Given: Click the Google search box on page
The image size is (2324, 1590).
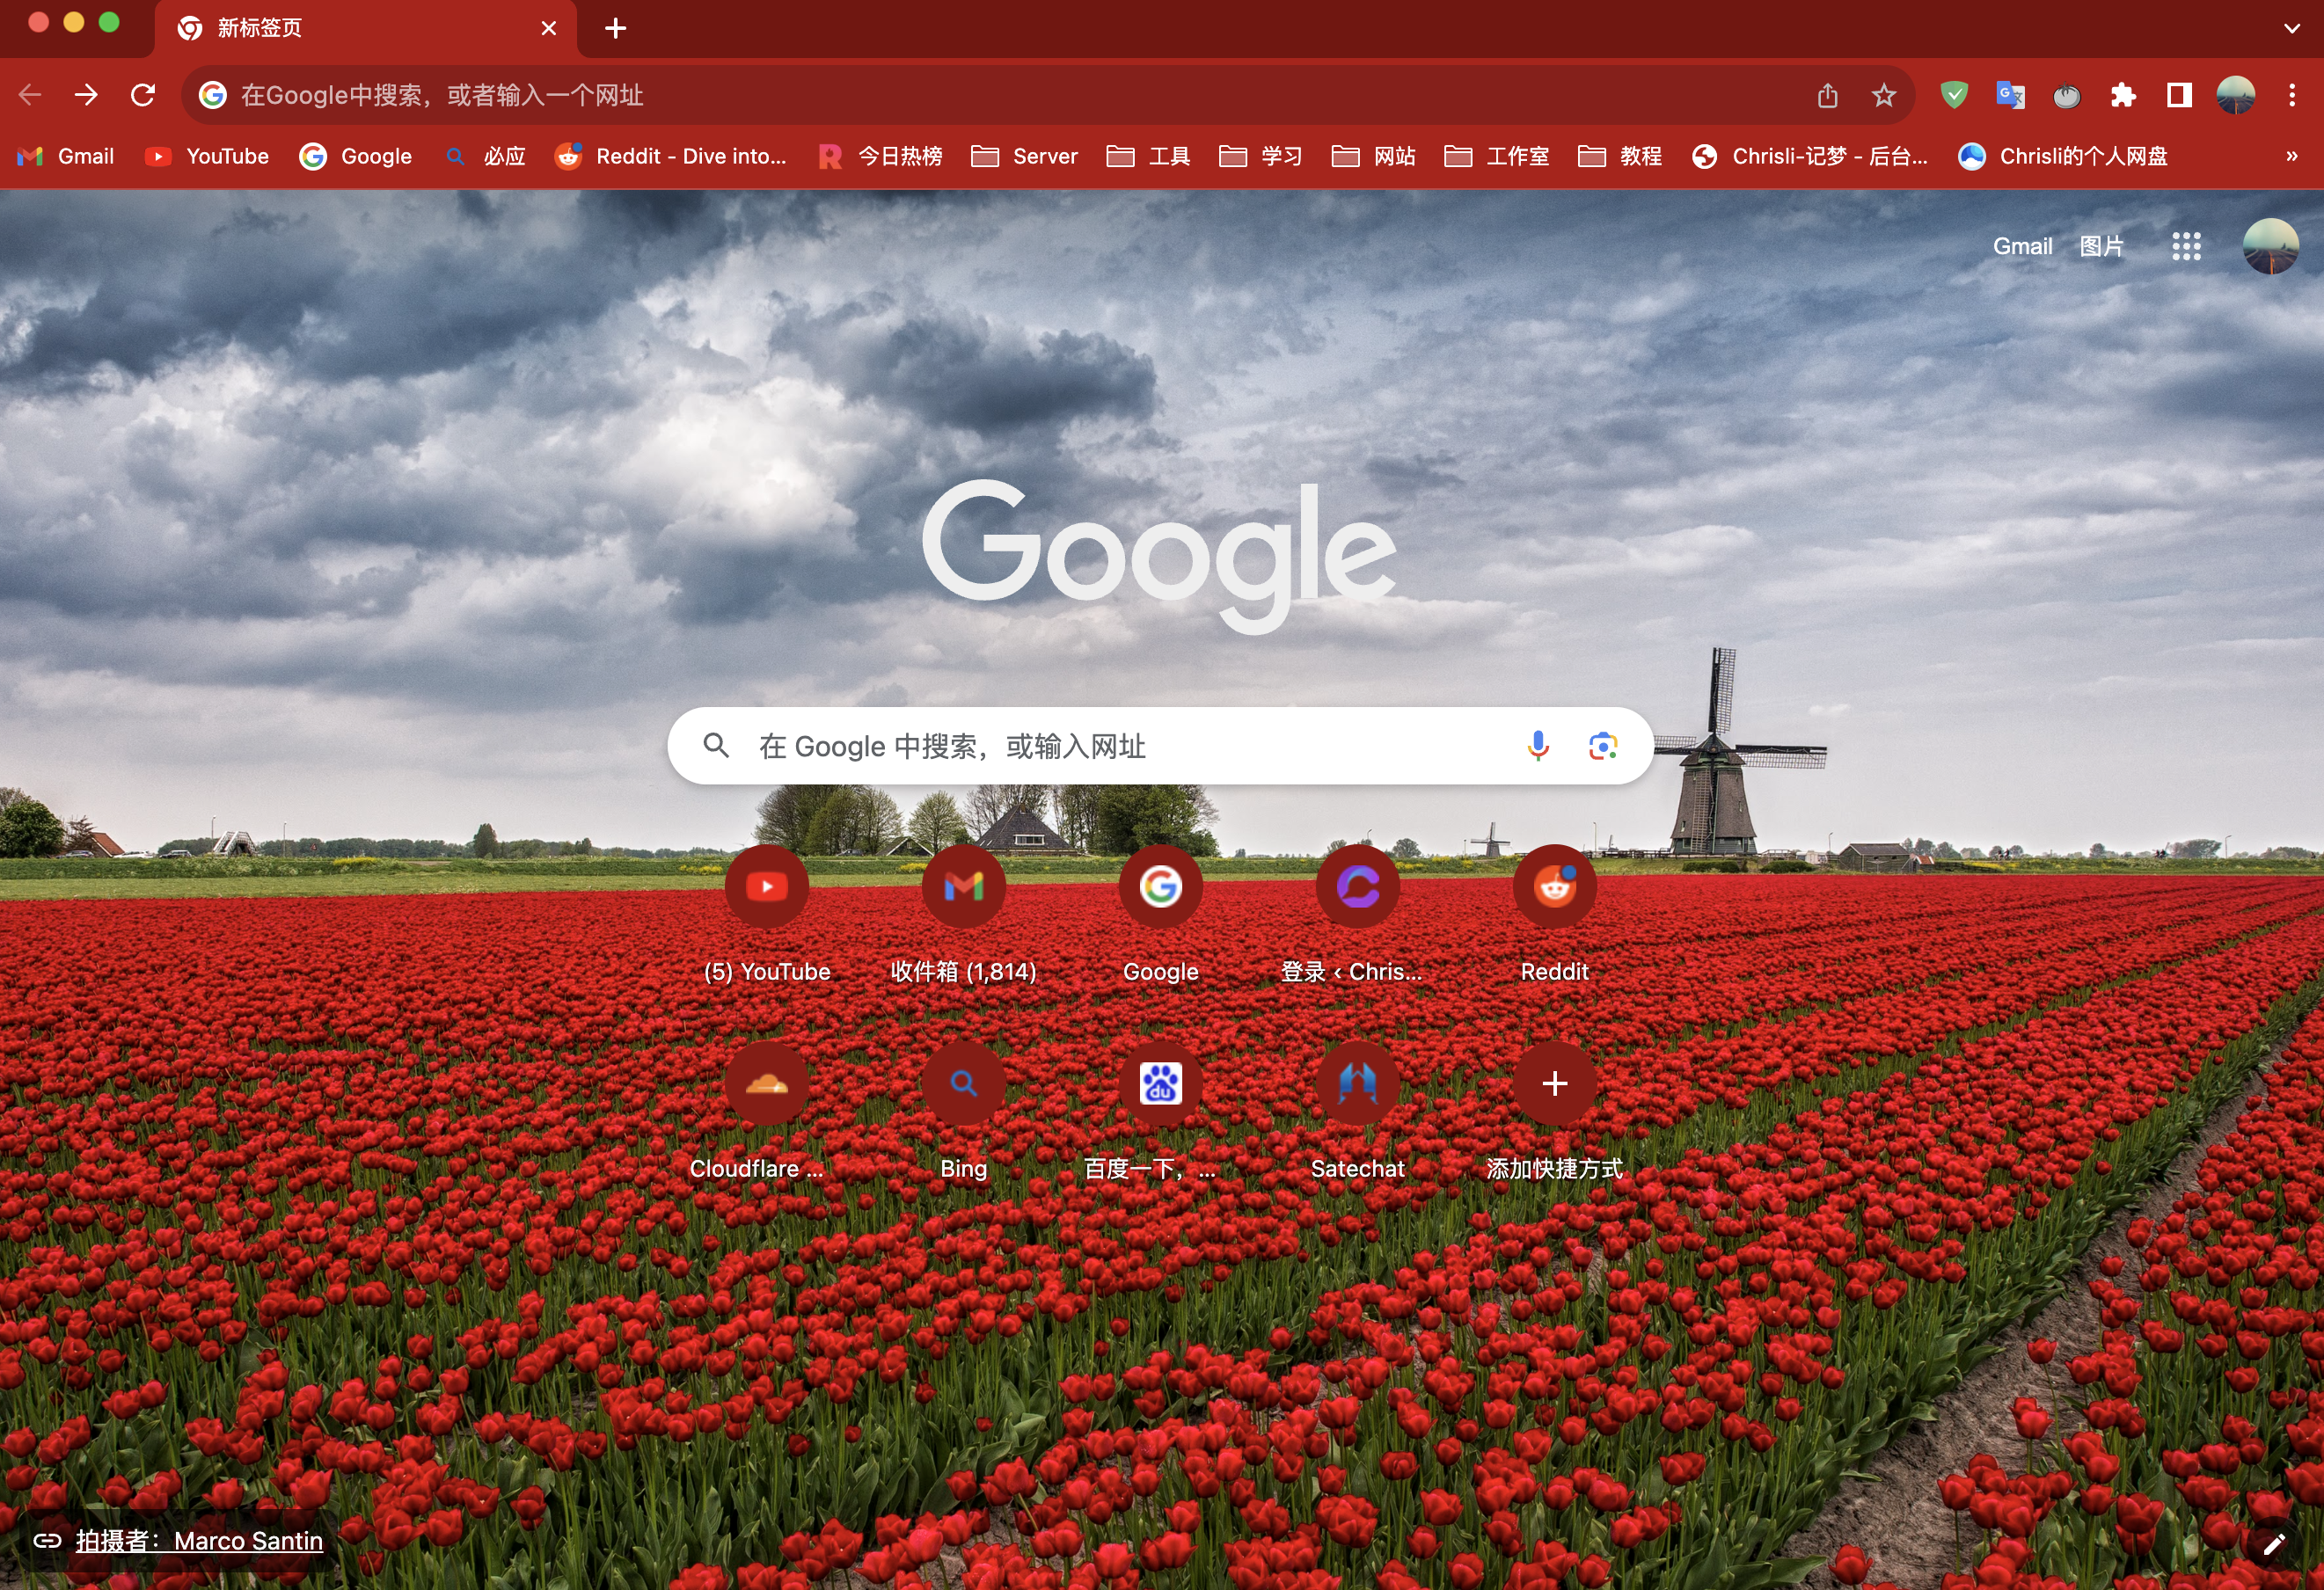Looking at the screenshot, I should tap(1100, 746).
